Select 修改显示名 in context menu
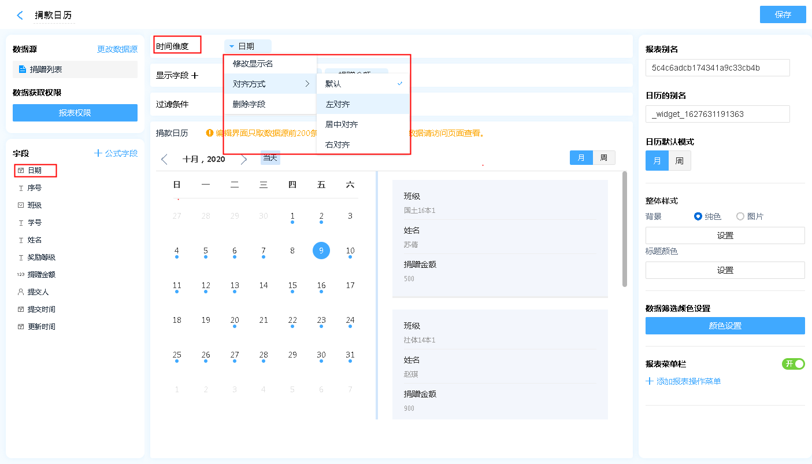Image resolution: width=812 pixels, height=464 pixels. click(x=253, y=64)
